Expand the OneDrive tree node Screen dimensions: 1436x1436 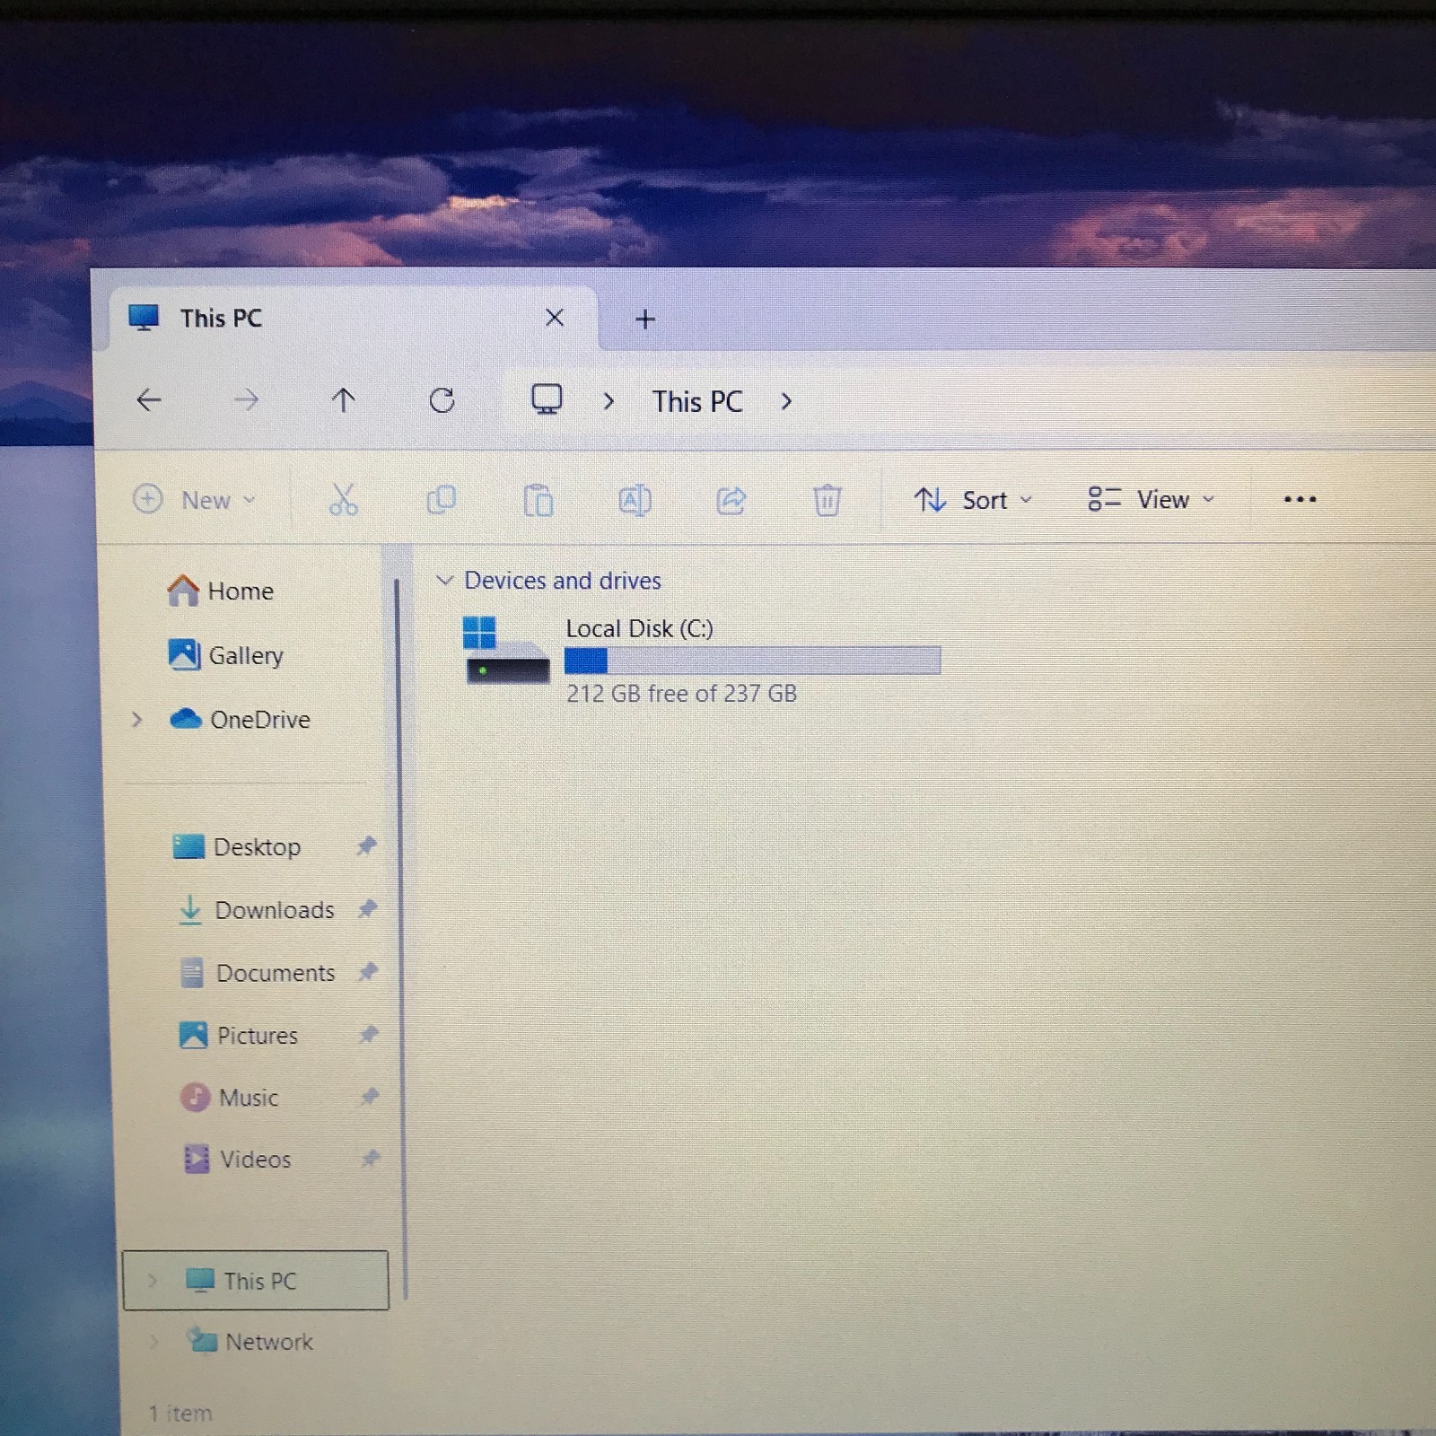click(x=136, y=719)
